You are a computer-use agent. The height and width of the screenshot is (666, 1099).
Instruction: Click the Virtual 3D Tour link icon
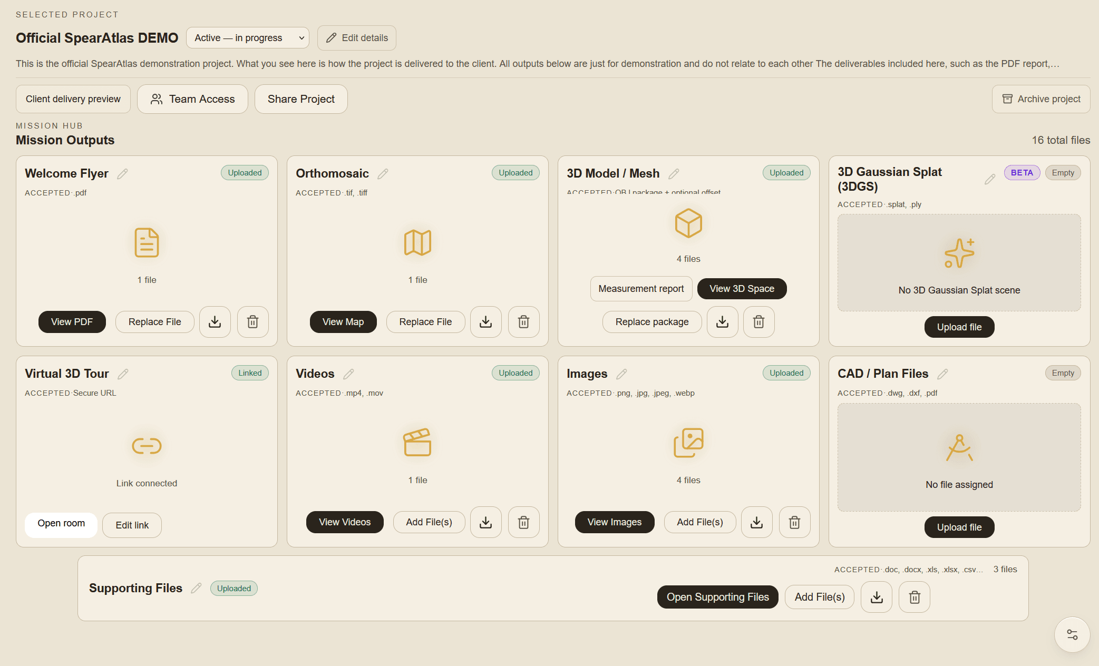click(x=147, y=446)
